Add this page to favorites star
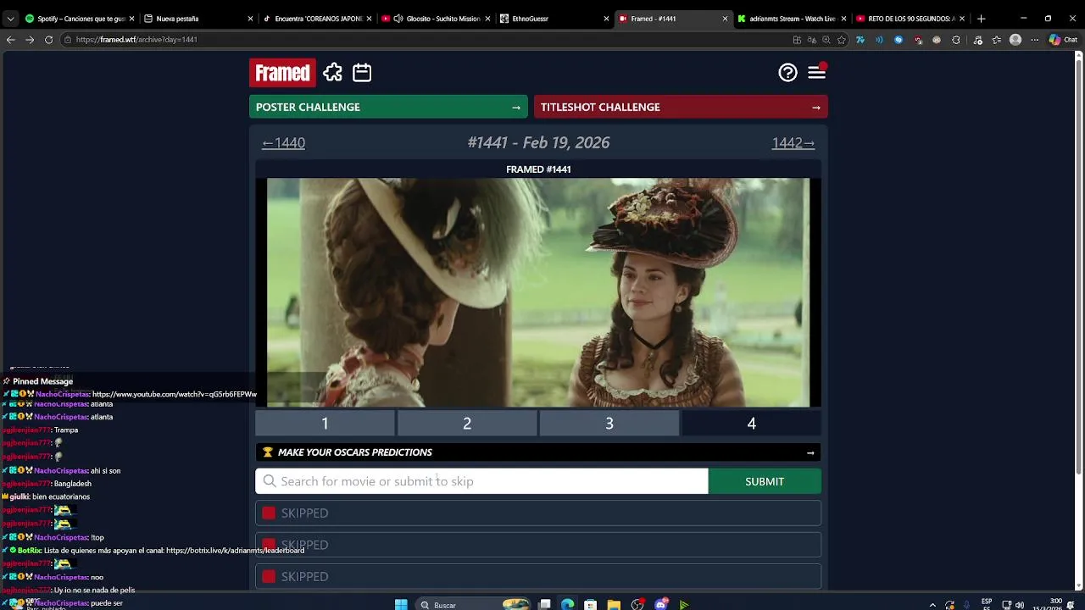 tap(841, 40)
